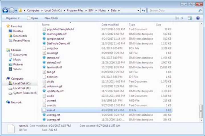Click the sampletest.nsf file icon
205x136 pixels.
pos(44,39)
